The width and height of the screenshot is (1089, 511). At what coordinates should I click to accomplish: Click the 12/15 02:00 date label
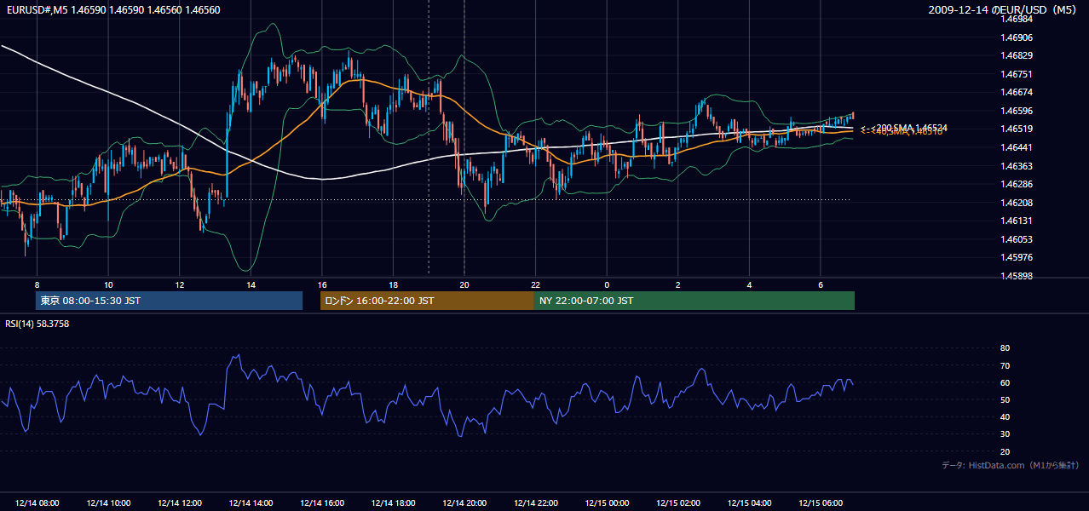(678, 503)
